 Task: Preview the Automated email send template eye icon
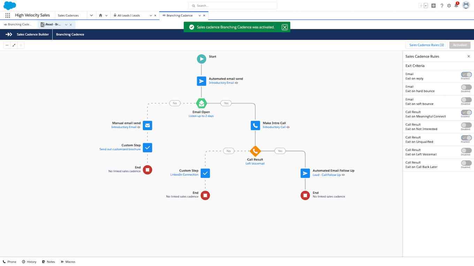[237, 83]
